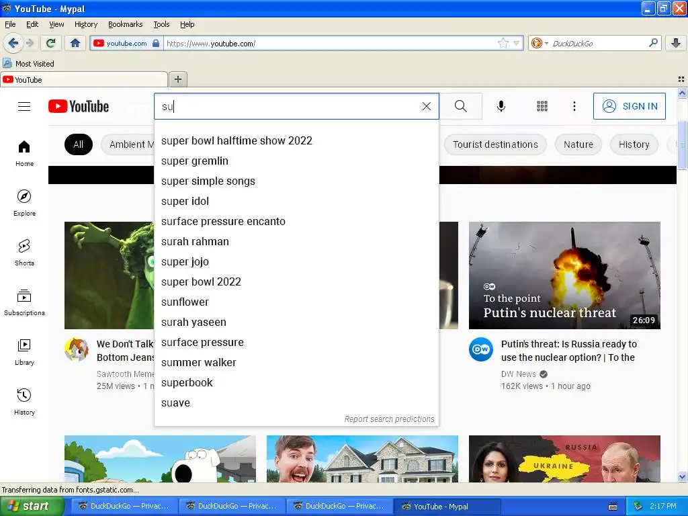Go back with the browser back arrow
This screenshot has width=688, height=516.
coord(13,43)
